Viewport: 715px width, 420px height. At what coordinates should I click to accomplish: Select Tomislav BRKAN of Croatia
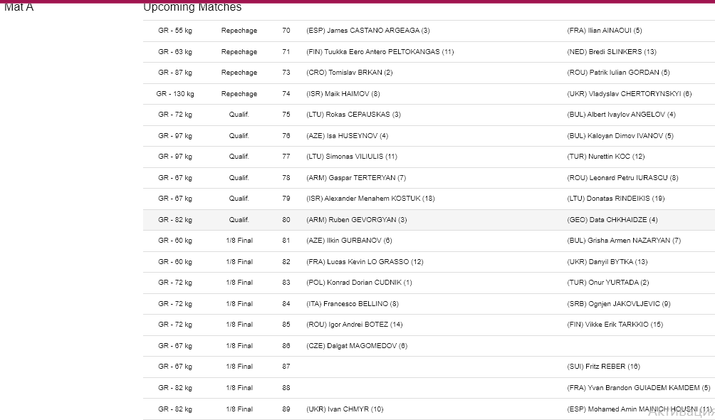point(349,73)
